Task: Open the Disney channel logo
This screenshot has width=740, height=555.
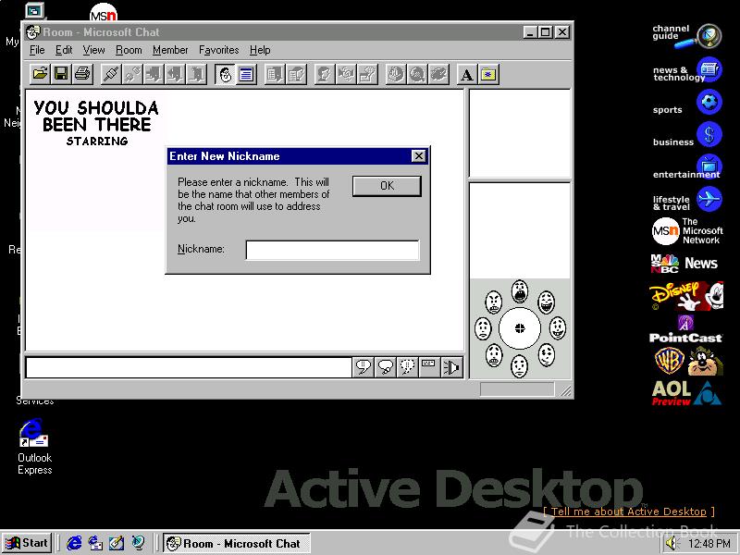Action: pyautogui.click(x=686, y=296)
